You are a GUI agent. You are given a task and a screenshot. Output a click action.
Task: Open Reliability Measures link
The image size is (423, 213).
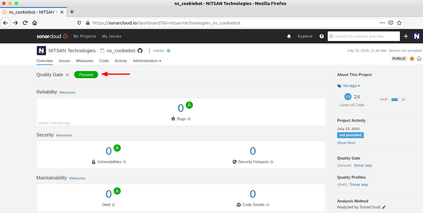[x=67, y=93]
